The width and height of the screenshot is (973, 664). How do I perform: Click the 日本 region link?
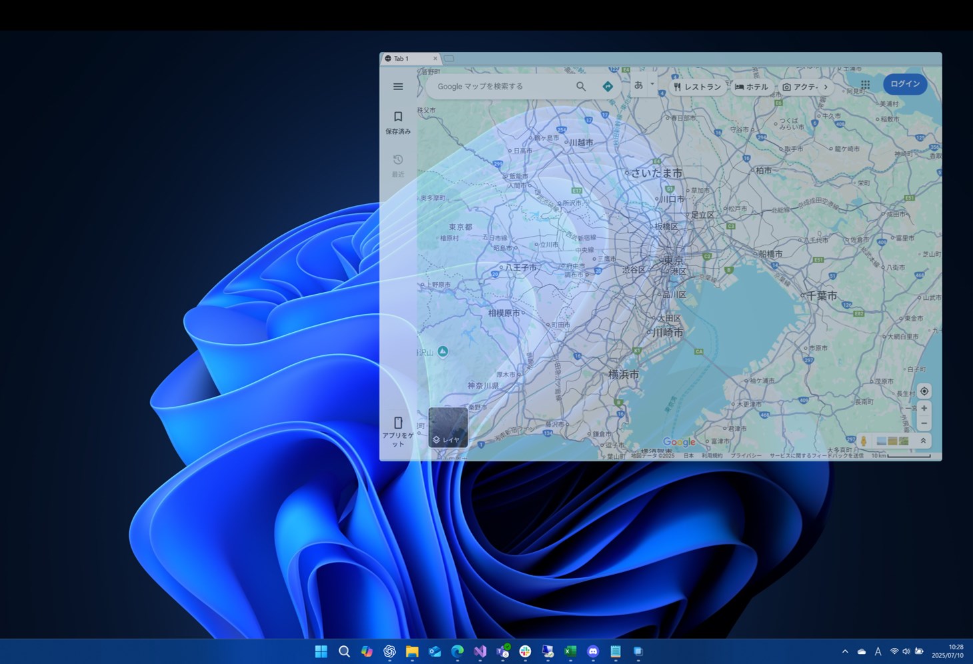[688, 456]
